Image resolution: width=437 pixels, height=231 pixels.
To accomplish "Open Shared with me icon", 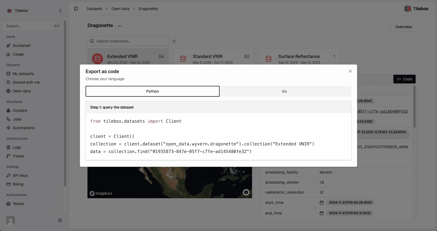I will coord(8,82).
